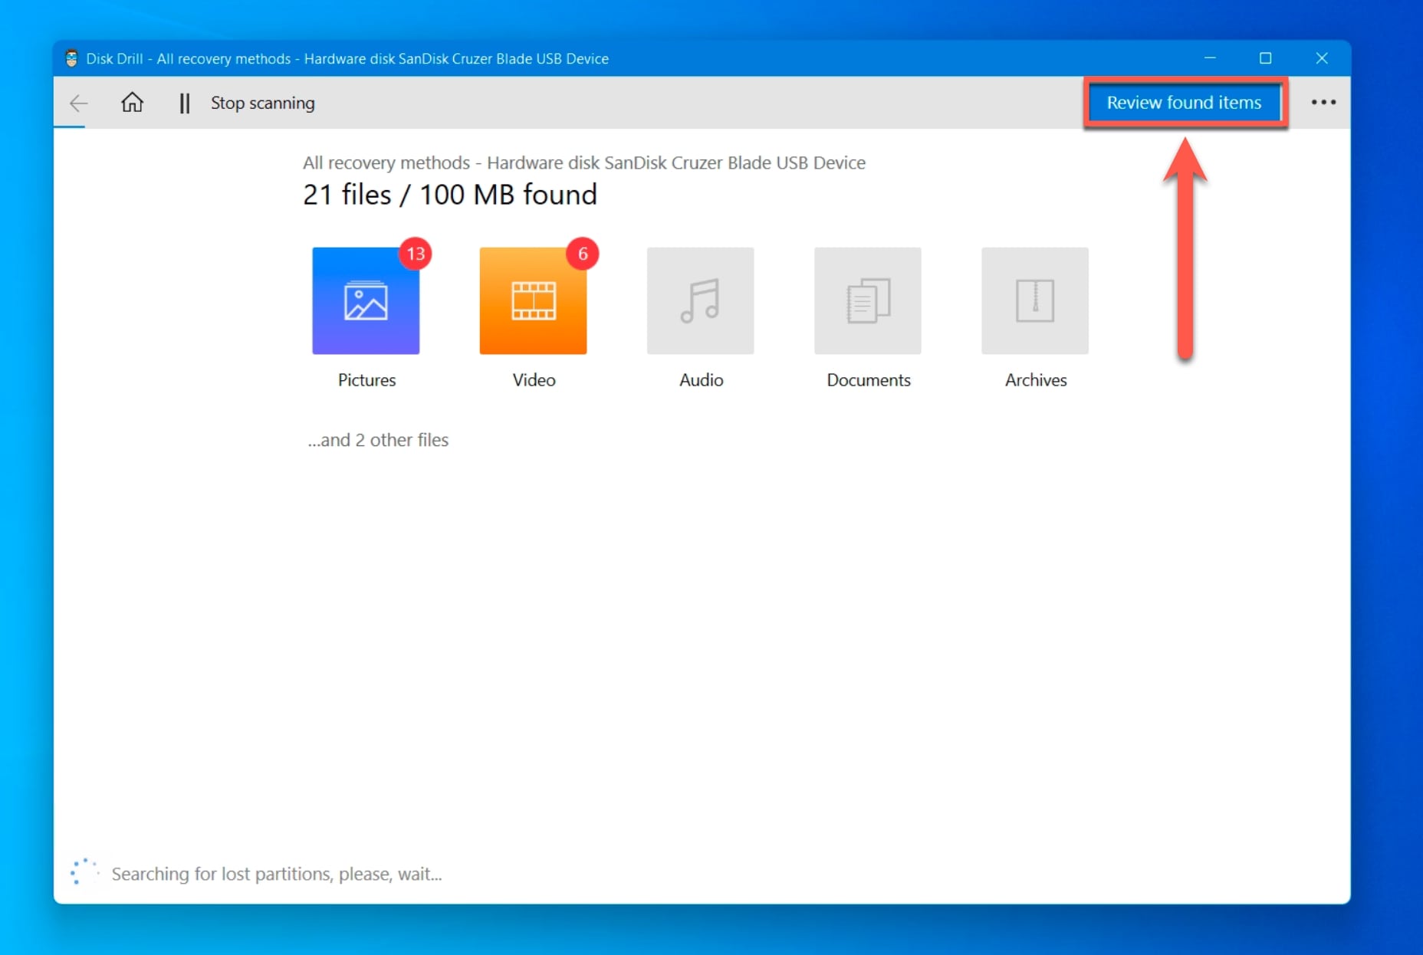
Task: Close the Disk Drill window
Action: tap(1322, 58)
